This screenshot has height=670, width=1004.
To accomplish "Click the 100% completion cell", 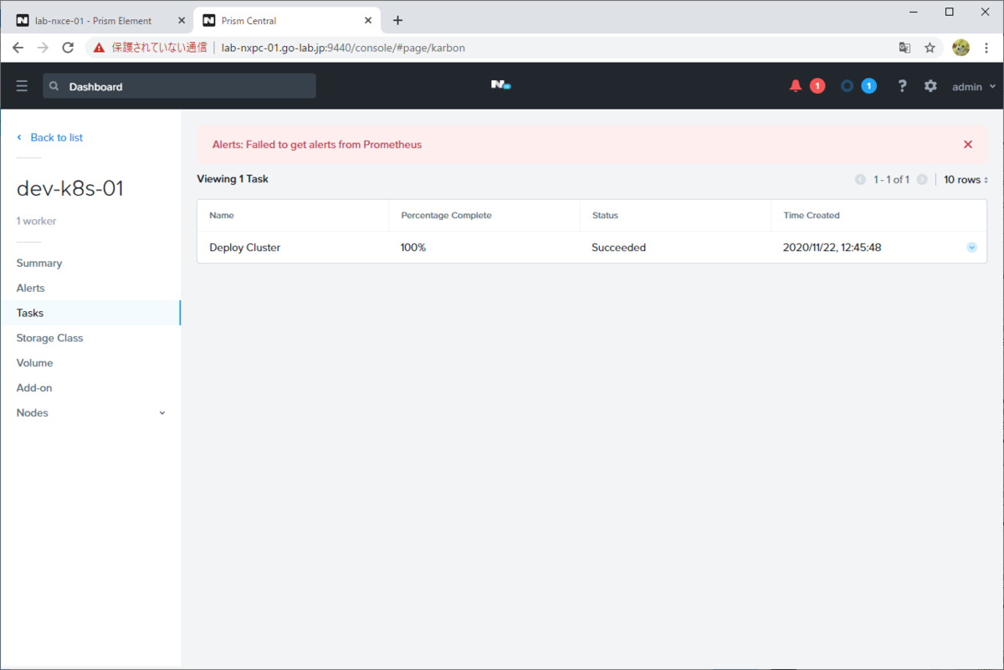I will [413, 248].
